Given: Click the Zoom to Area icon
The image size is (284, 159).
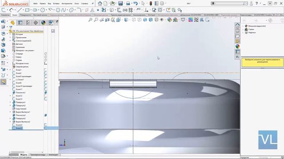Looking at the screenshot, I should (x=96, y=20).
